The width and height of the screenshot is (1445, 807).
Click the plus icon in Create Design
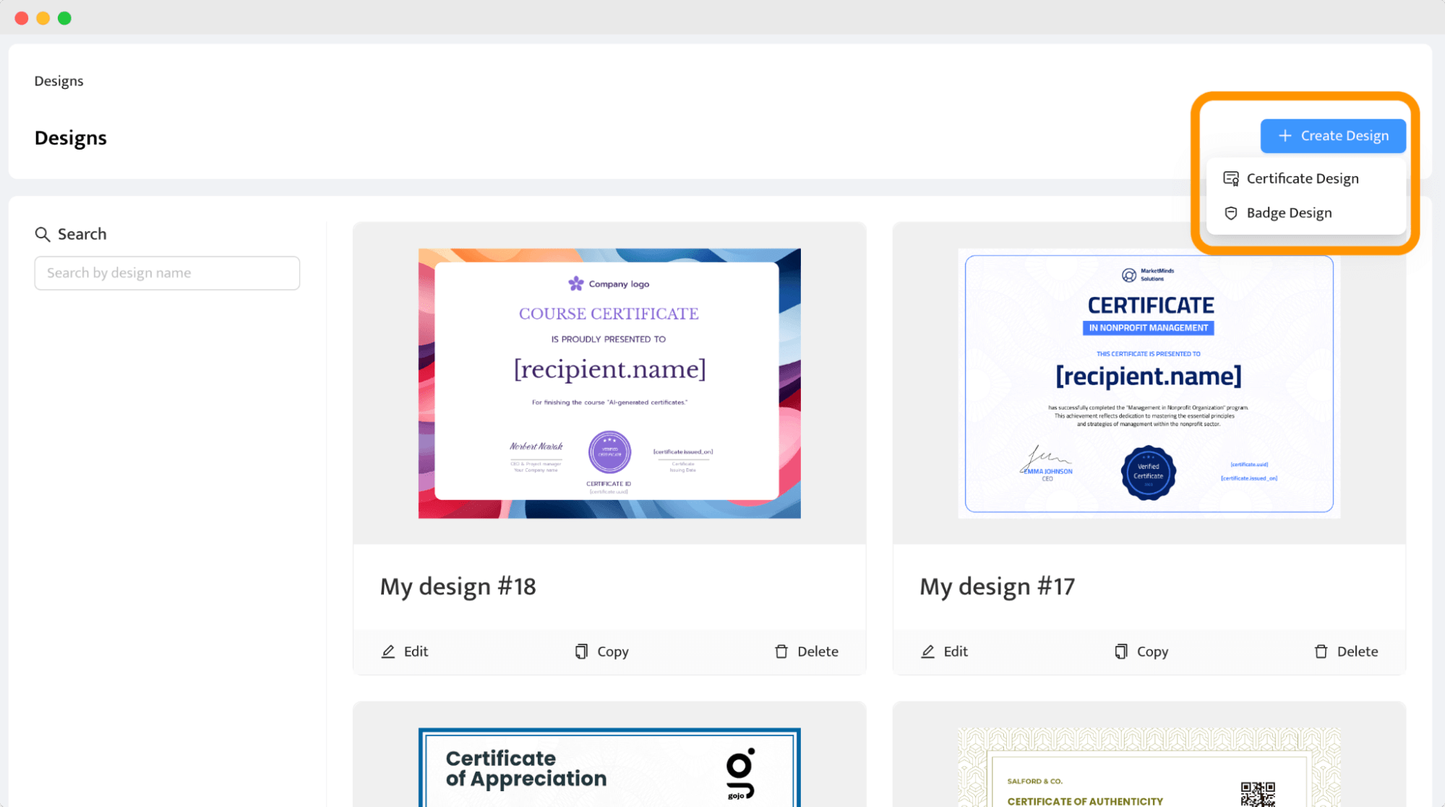[x=1285, y=136]
